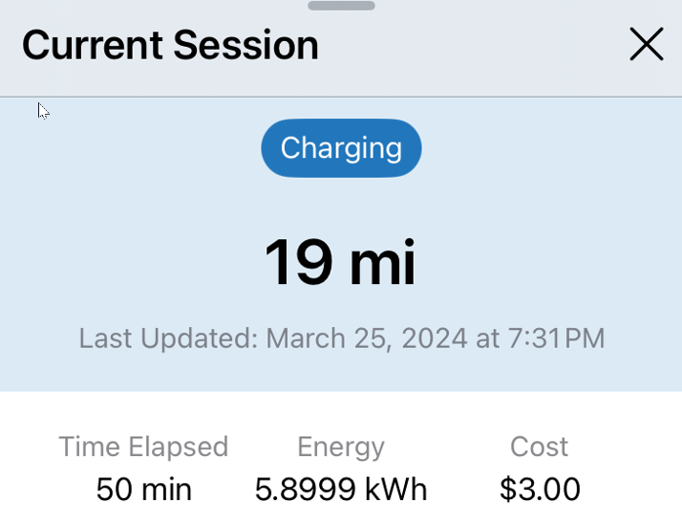Select the 19 mi range readout
Screen dimensions: 682x525
point(340,262)
